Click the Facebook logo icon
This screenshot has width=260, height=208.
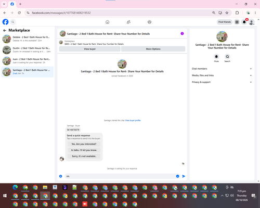(5, 22)
